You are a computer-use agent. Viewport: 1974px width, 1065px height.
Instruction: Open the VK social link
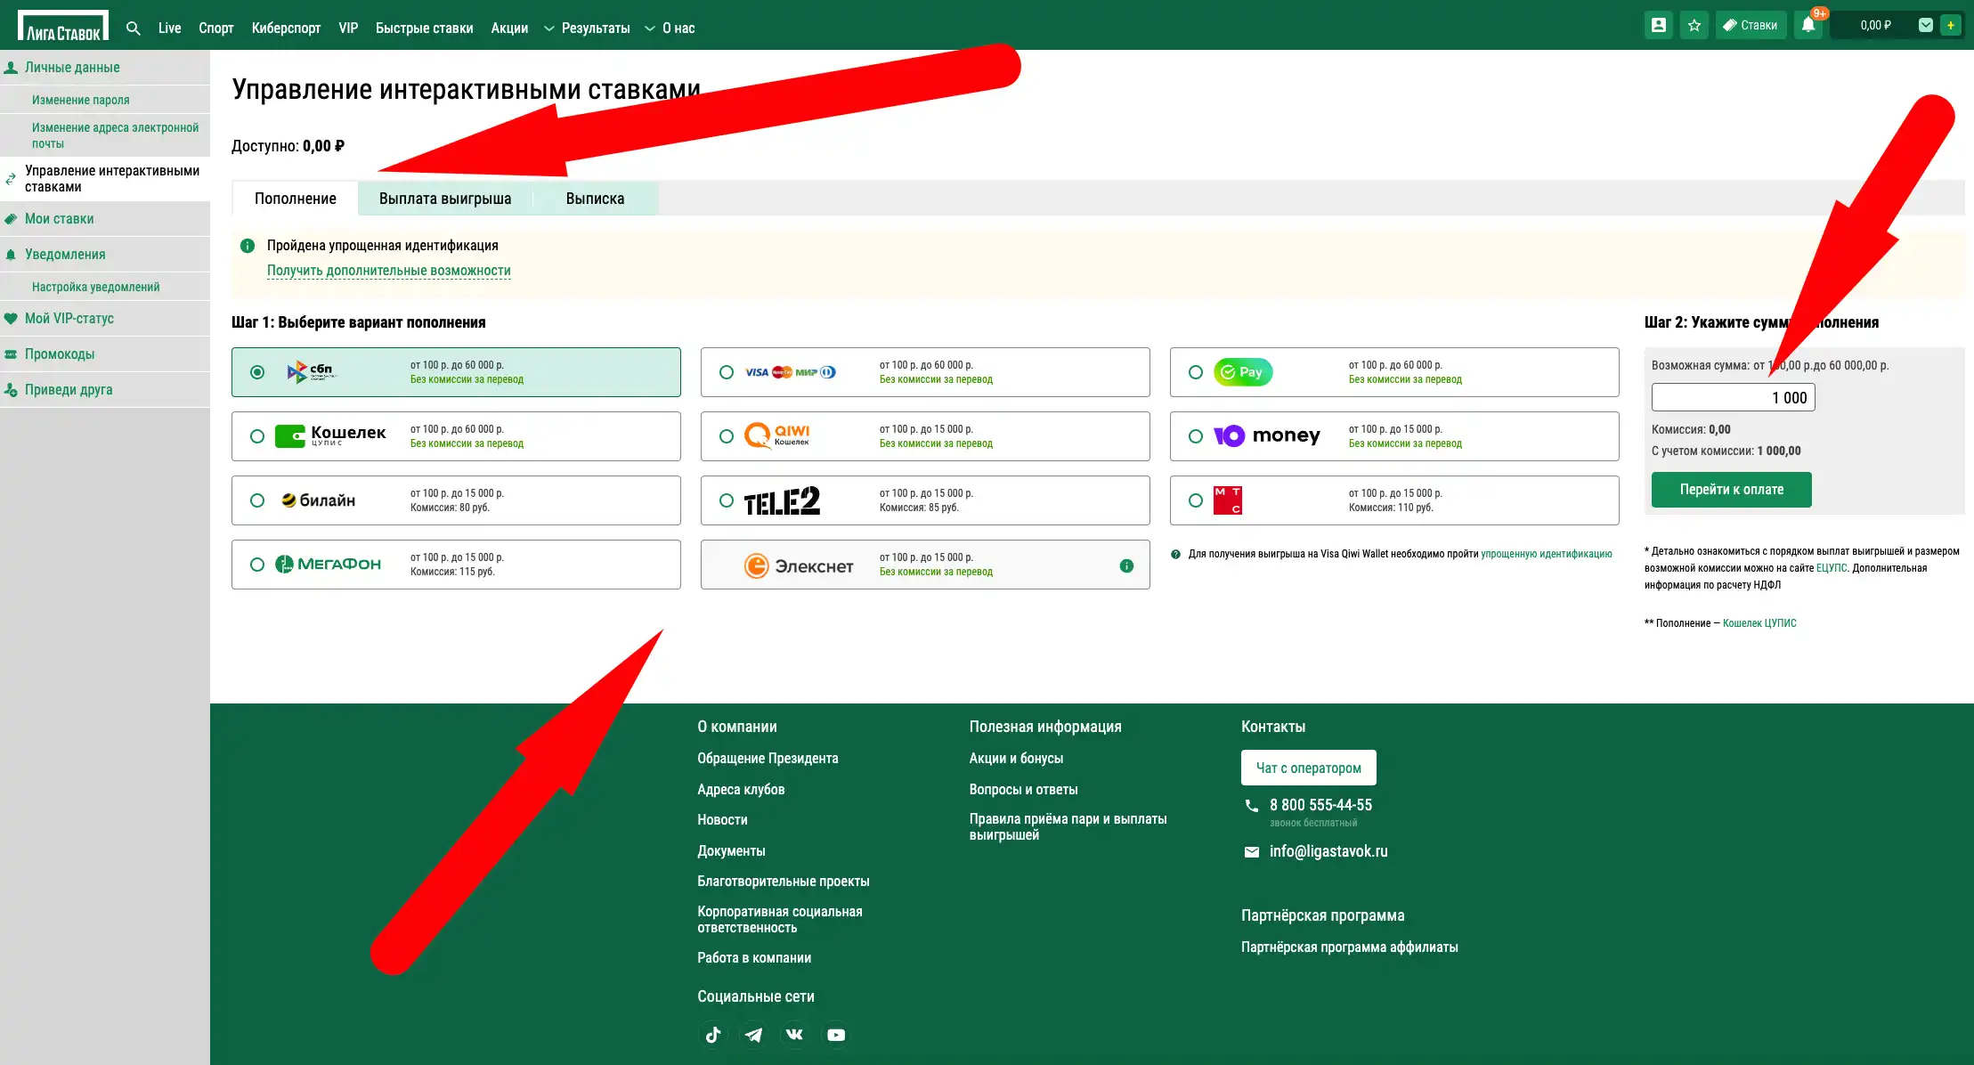pos(794,1035)
